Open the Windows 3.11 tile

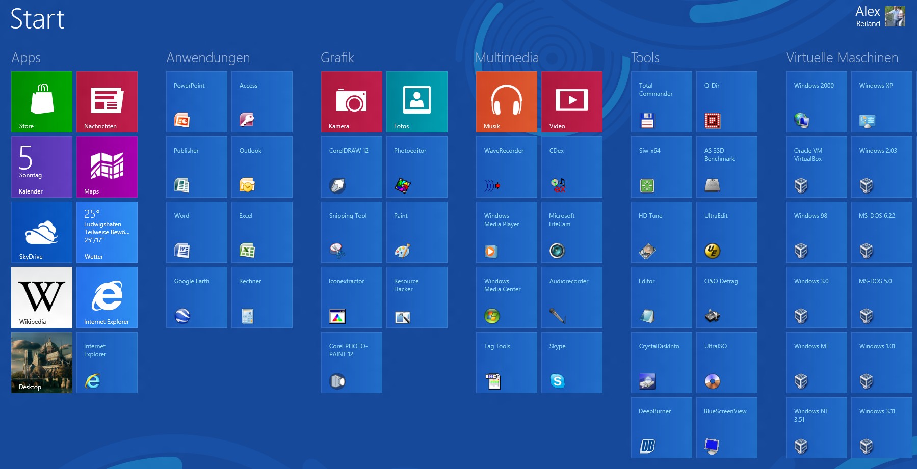[882, 428]
